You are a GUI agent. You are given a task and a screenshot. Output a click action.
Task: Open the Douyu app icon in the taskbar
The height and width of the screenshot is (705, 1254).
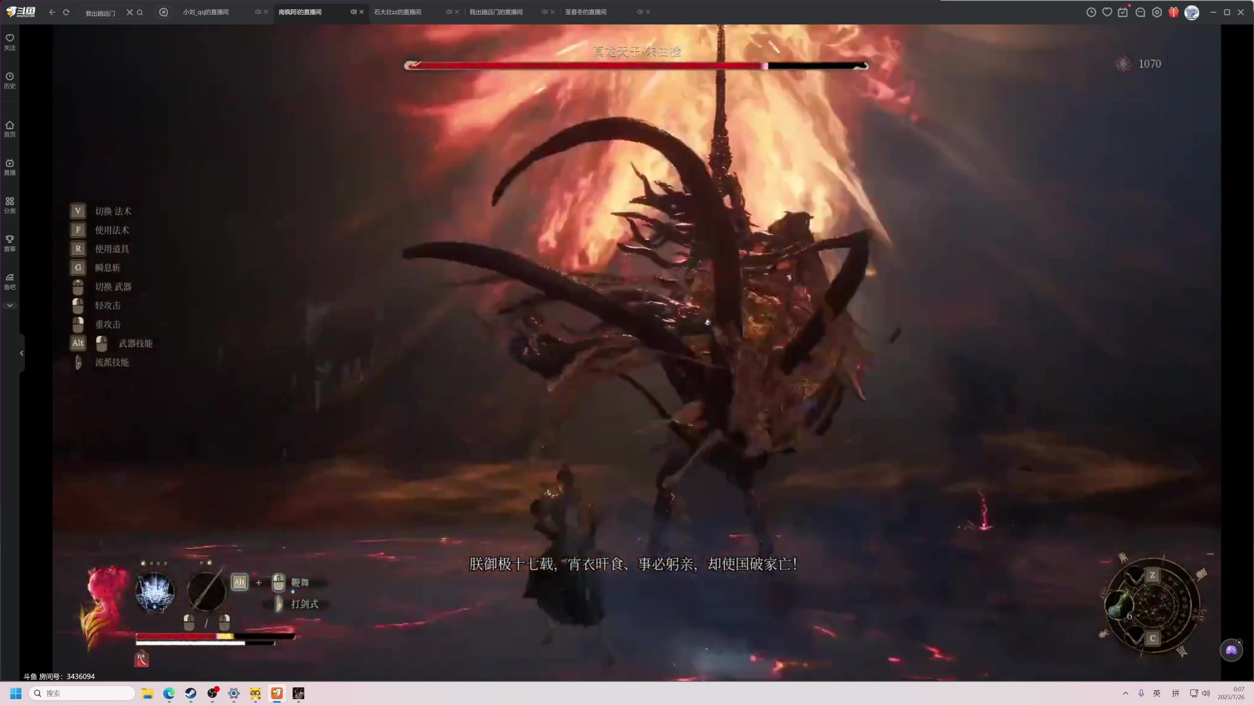click(277, 693)
